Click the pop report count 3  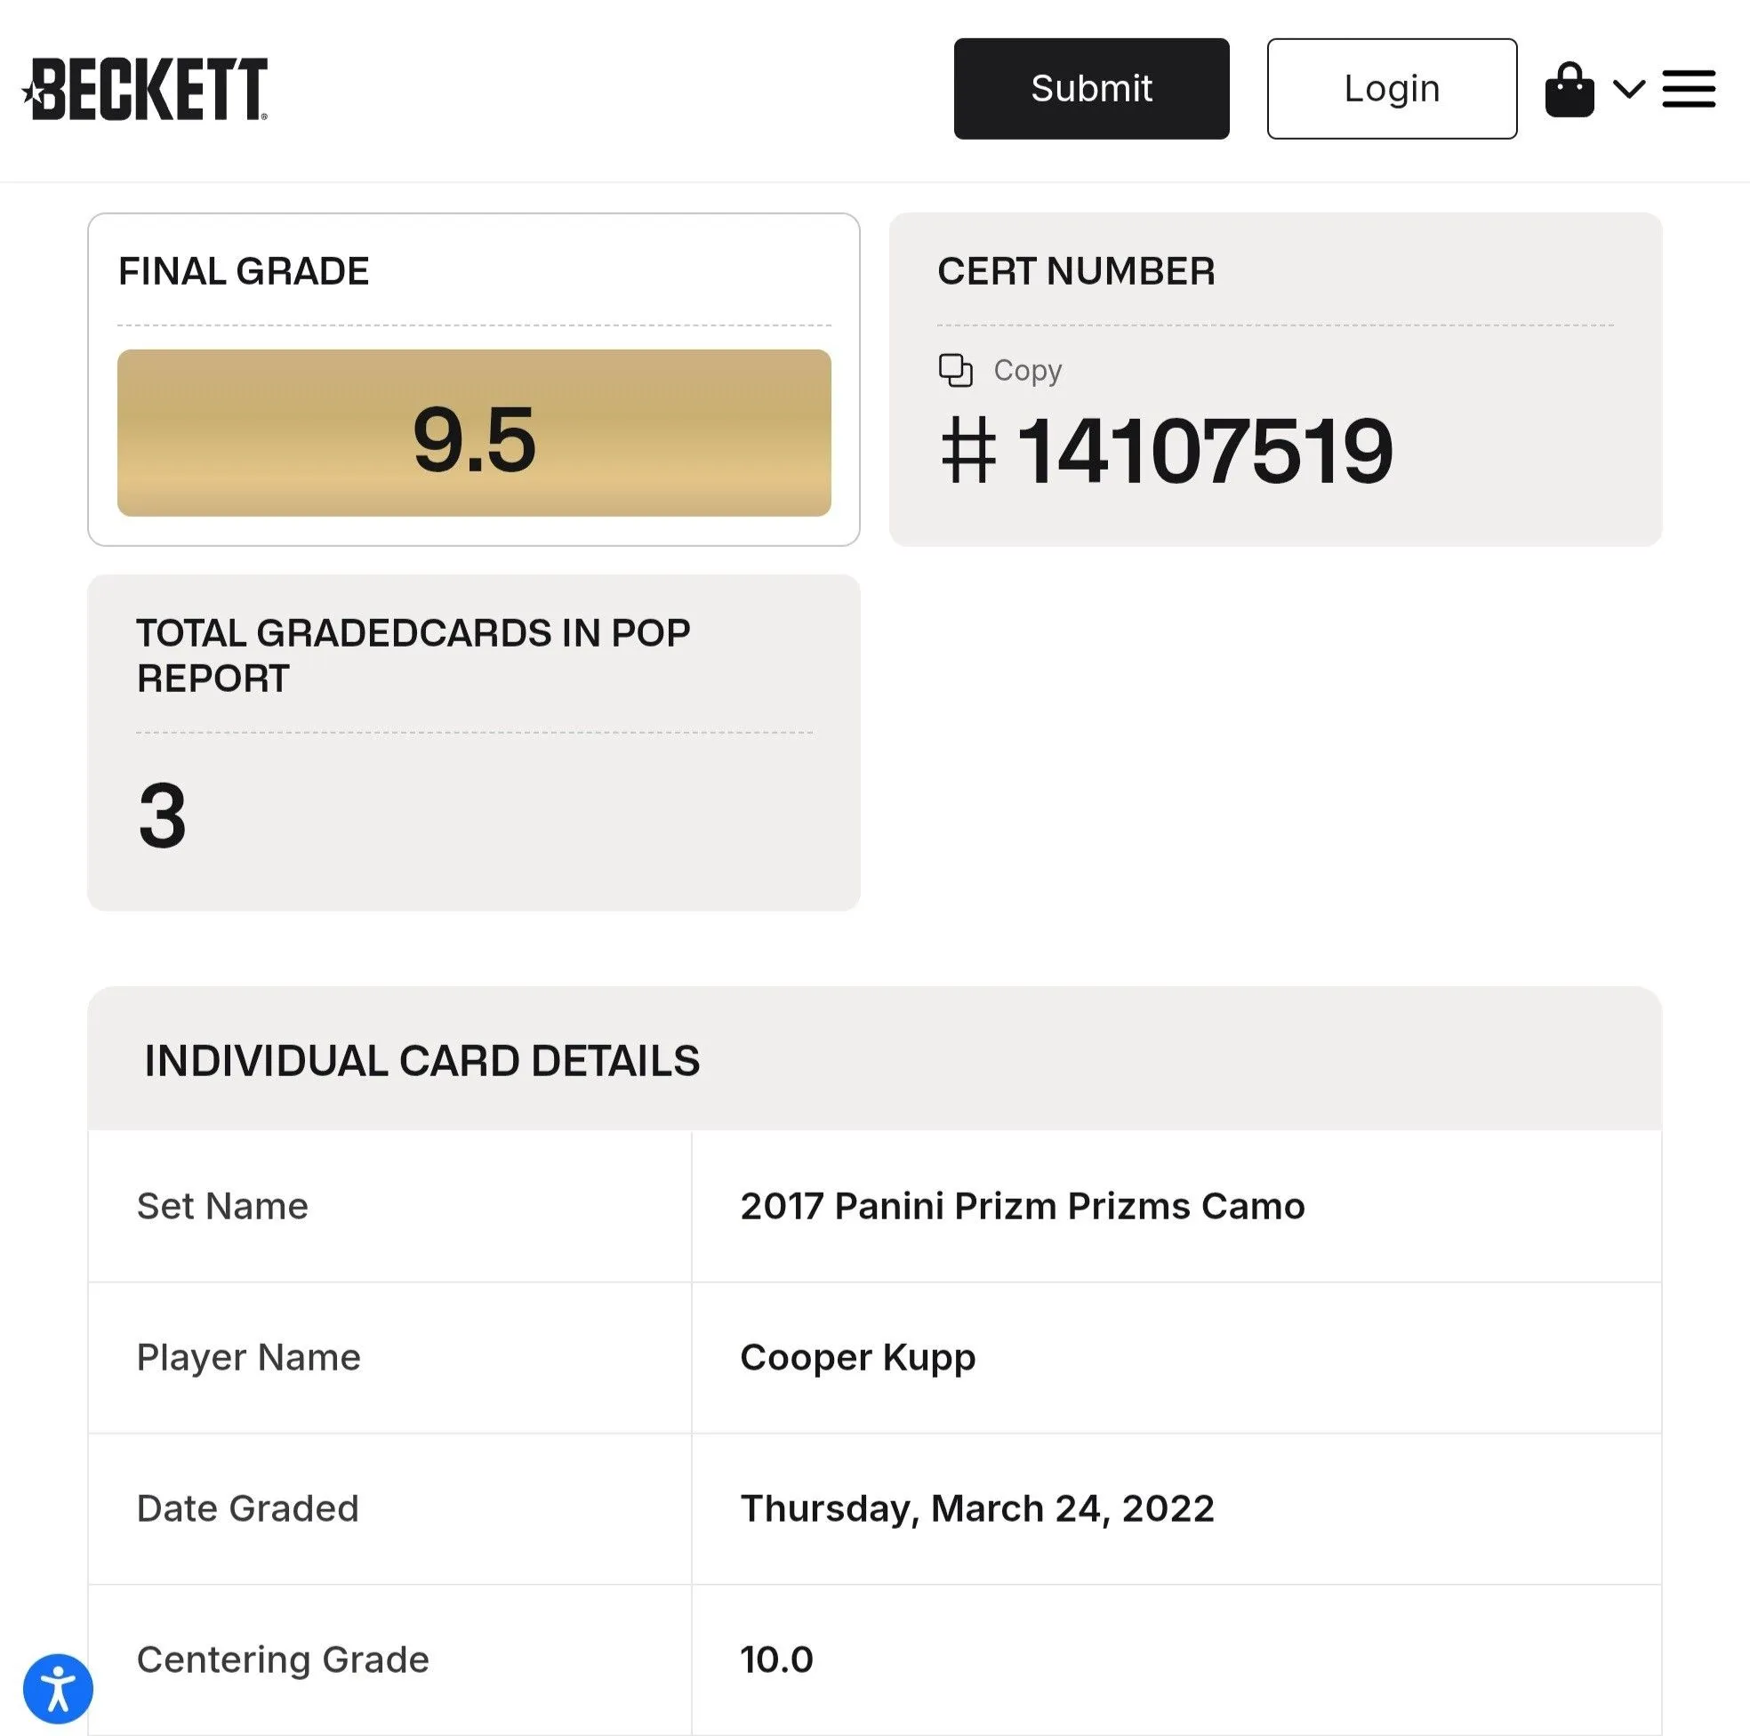pyautogui.click(x=162, y=816)
